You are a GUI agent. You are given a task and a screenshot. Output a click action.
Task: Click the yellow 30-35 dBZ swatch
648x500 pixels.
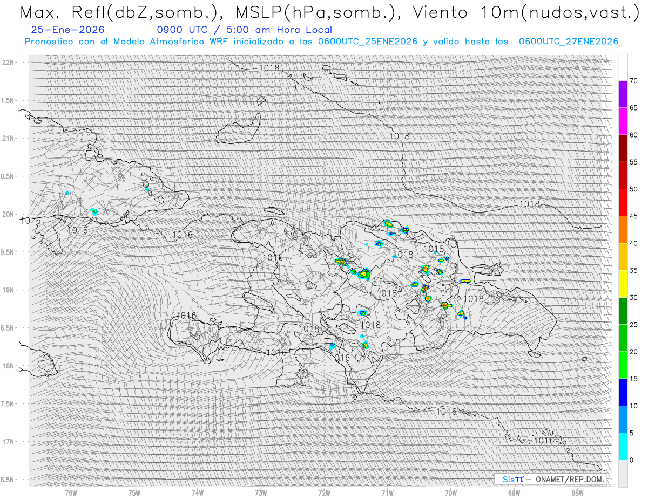[623, 284]
